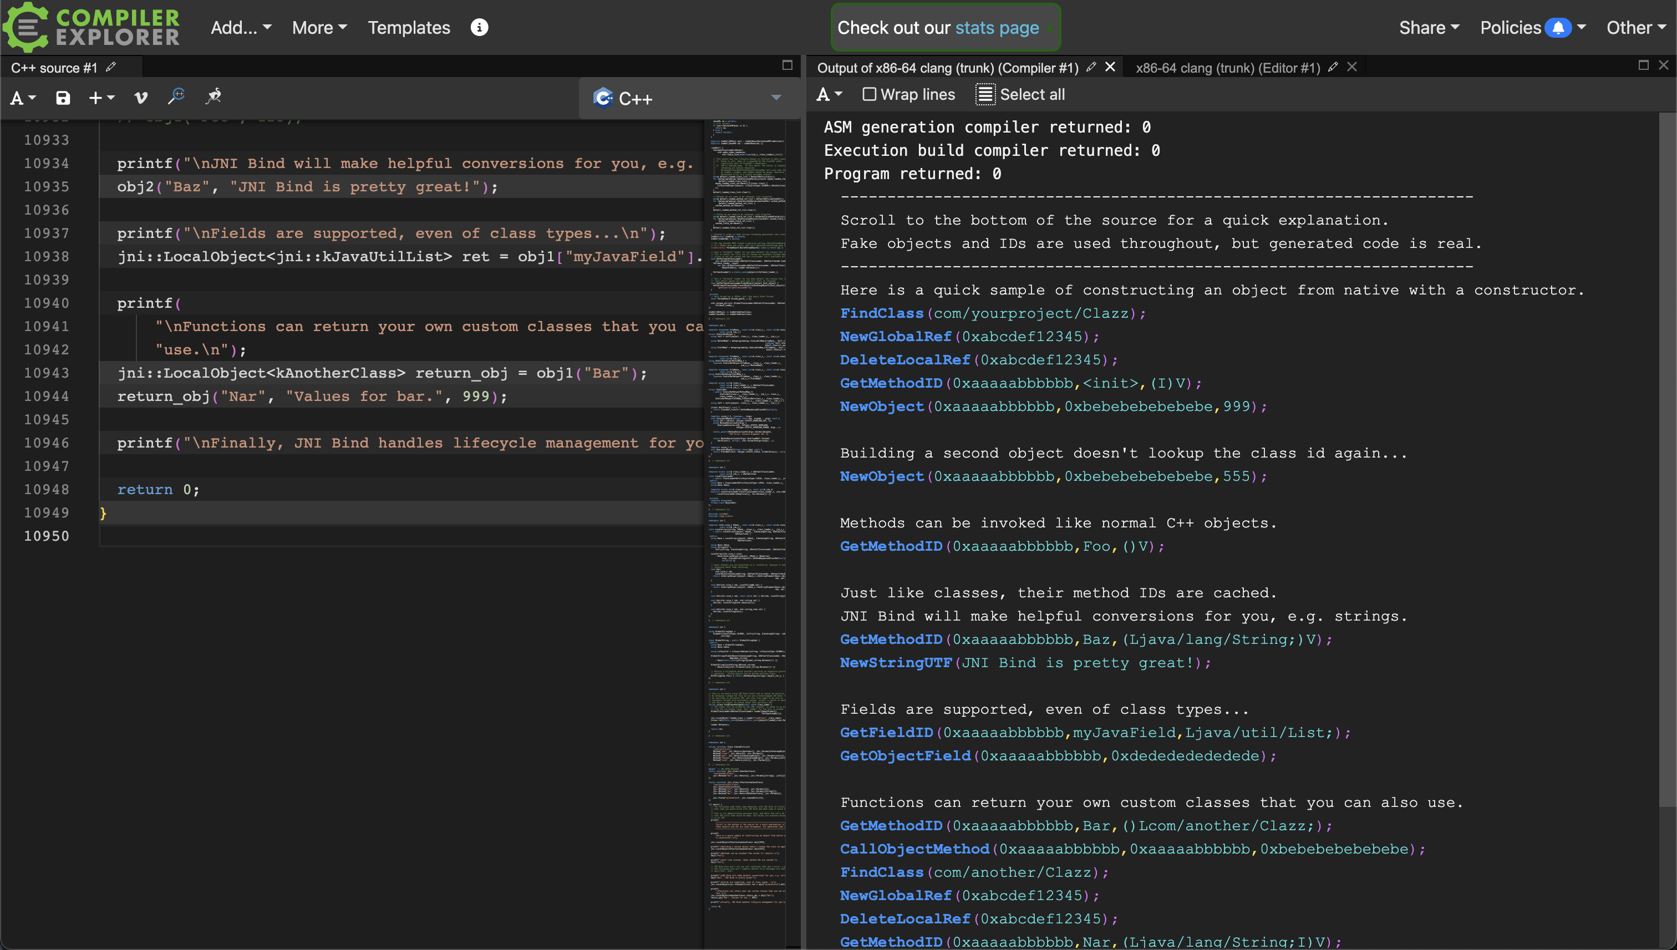Viewport: 1677px width, 950px height.
Task: Click the save icon in editor toolbar
Action: [63, 98]
